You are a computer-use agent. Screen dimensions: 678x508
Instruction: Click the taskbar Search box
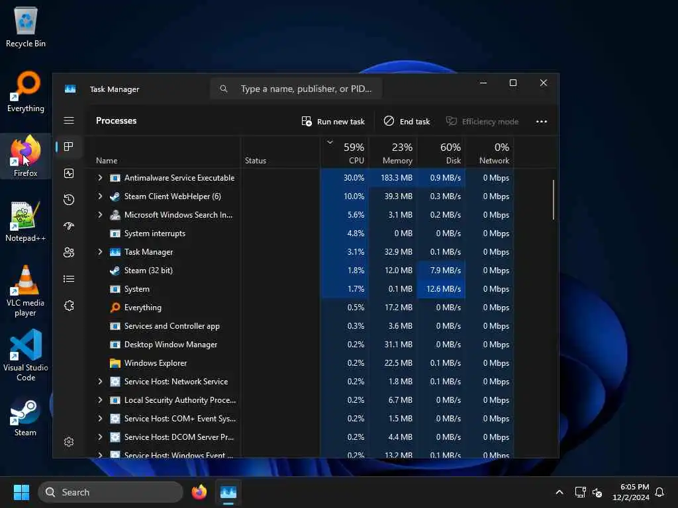tap(111, 492)
